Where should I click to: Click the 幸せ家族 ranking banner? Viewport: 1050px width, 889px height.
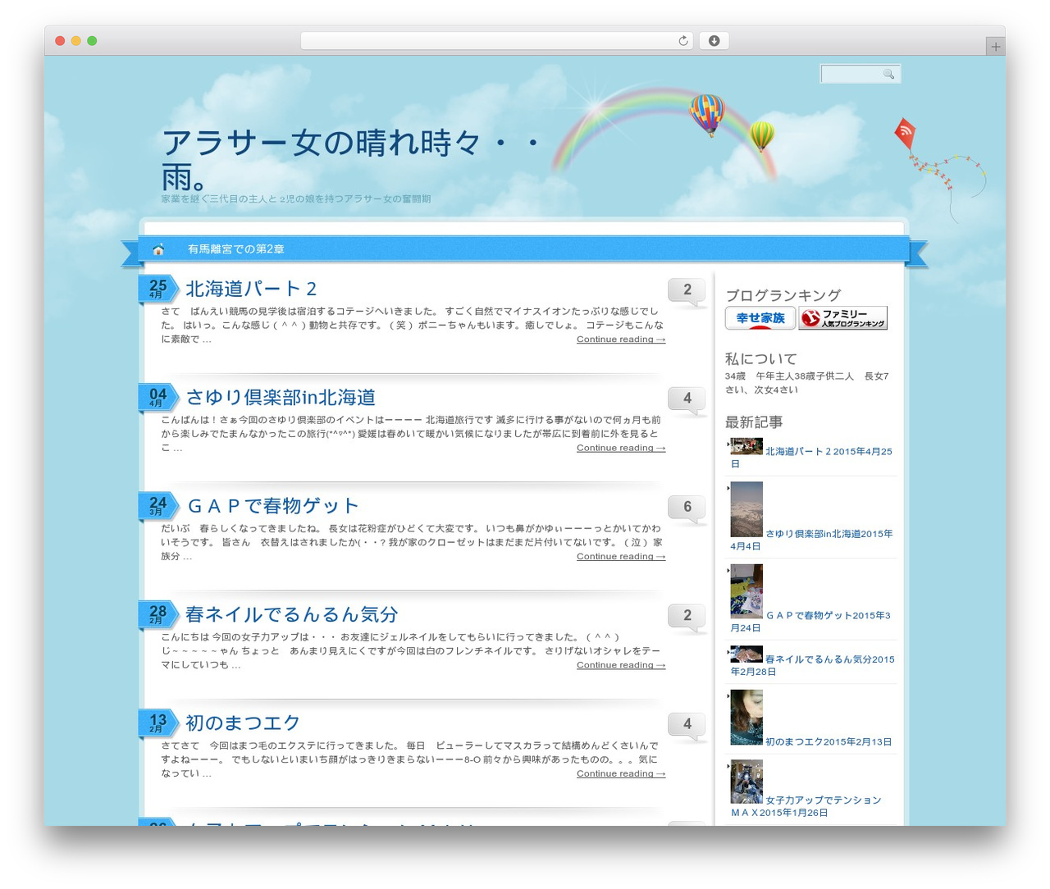760,318
